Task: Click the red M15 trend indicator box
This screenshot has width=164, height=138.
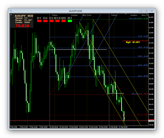Action: coord(57,21)
